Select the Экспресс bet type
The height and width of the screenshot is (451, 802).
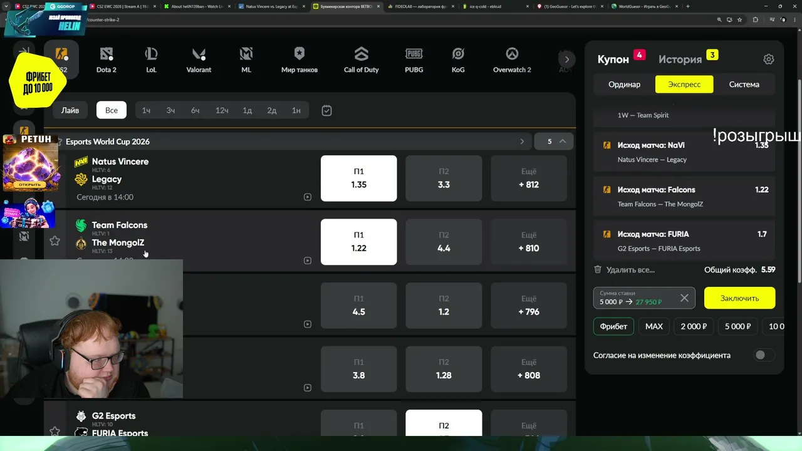tap(684, 84)
